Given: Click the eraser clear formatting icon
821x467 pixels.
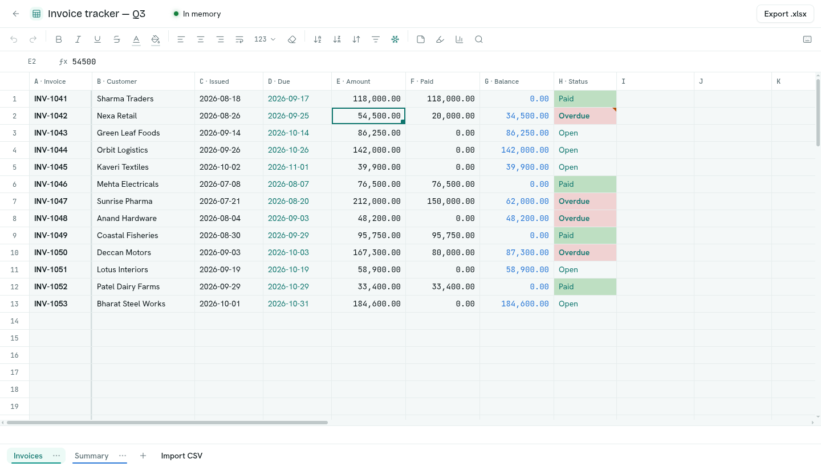Looking at the screenshot, I should pos(292,39).
